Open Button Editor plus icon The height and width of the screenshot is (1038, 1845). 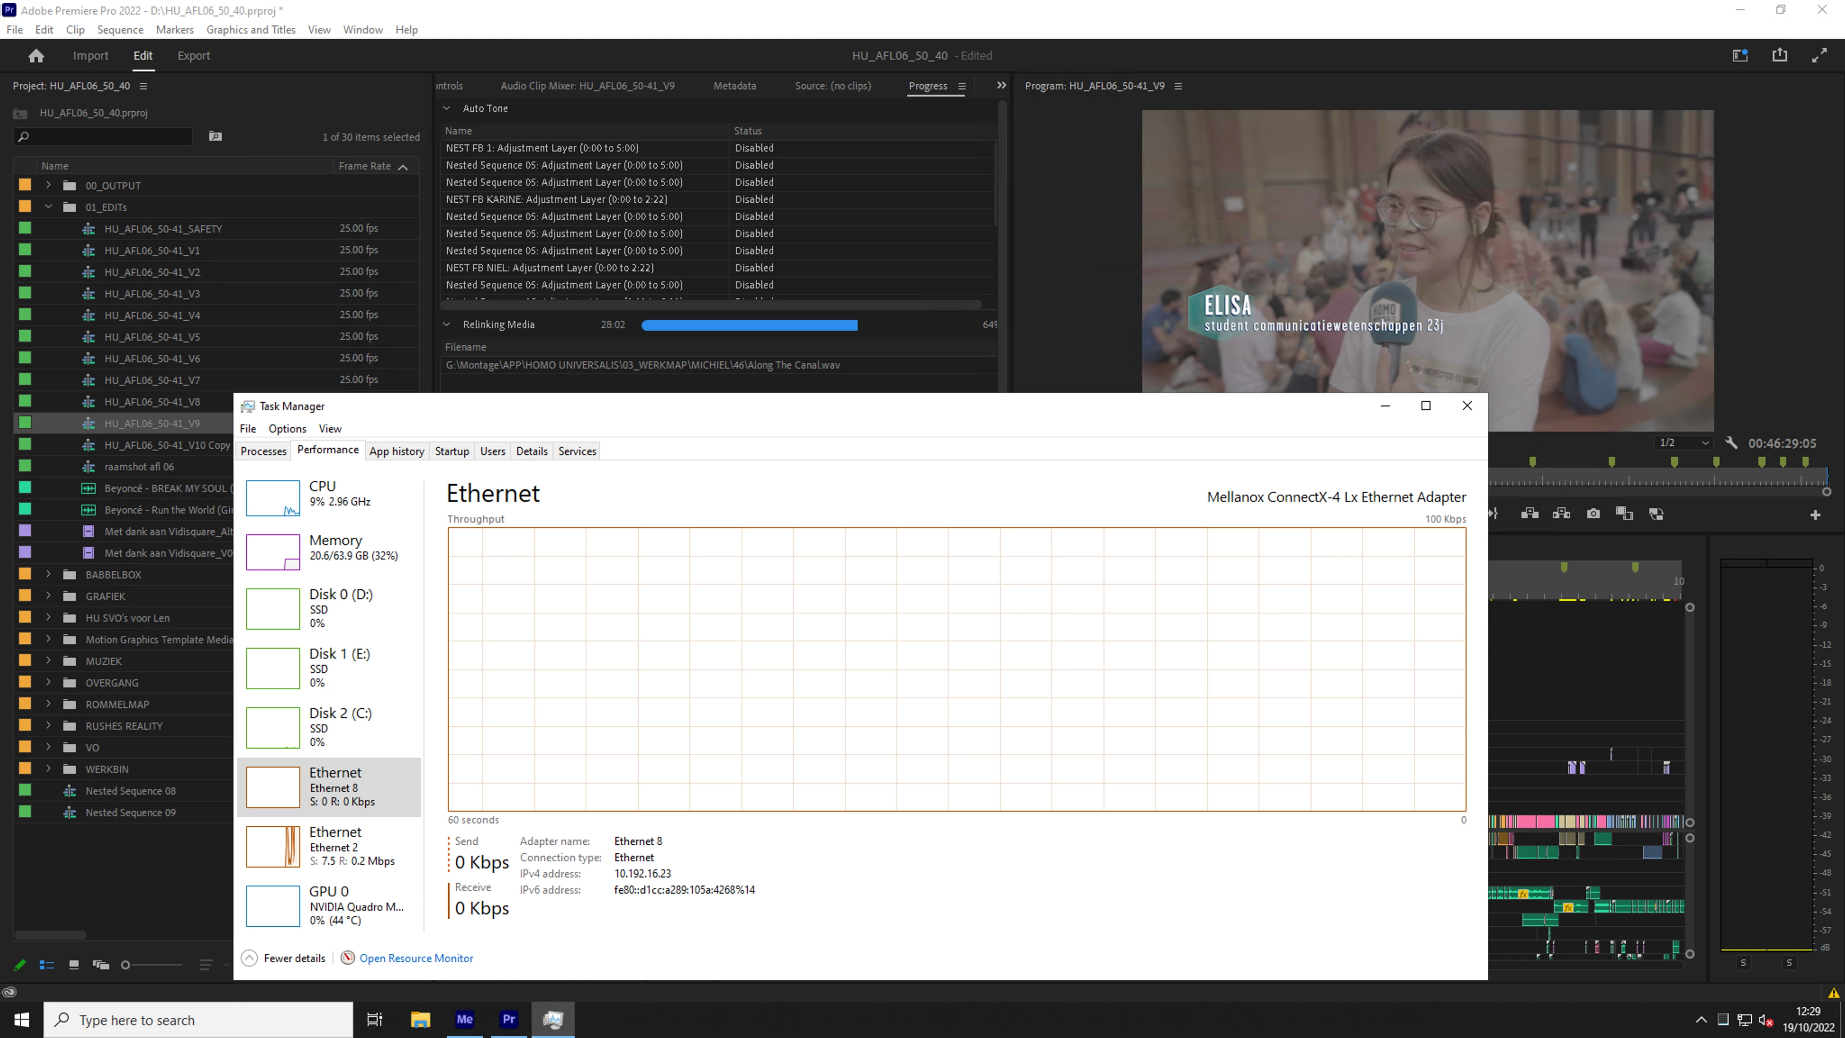[1815, 515]
